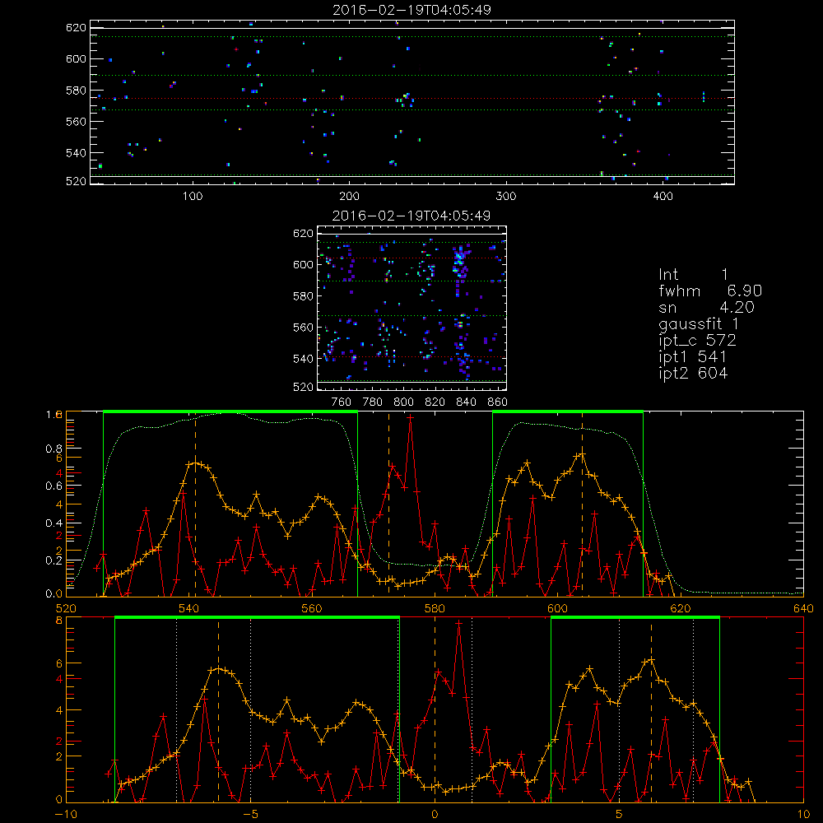
Task: Click the middle plot title 2016-02-19T04:05:49
Action: [411, 216]
